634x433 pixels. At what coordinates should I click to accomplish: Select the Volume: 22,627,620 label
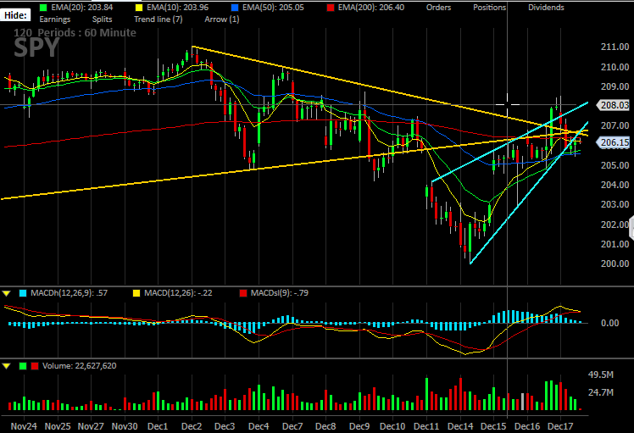point(80,365)
